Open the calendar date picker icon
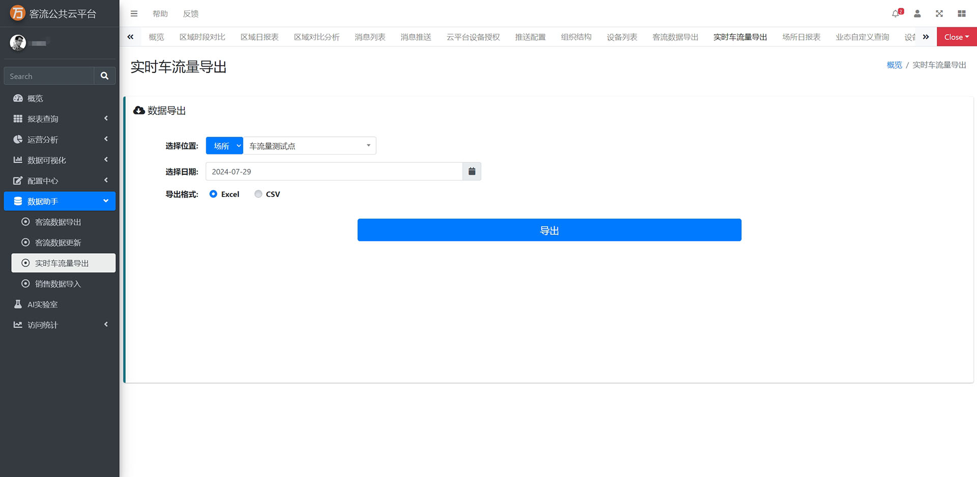This screenshot has height=477, width=977. [x=472, y=171]
